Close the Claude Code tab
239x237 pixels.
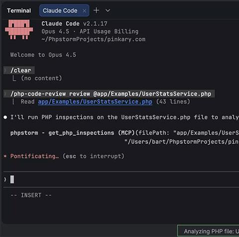[x=84, y=11]
